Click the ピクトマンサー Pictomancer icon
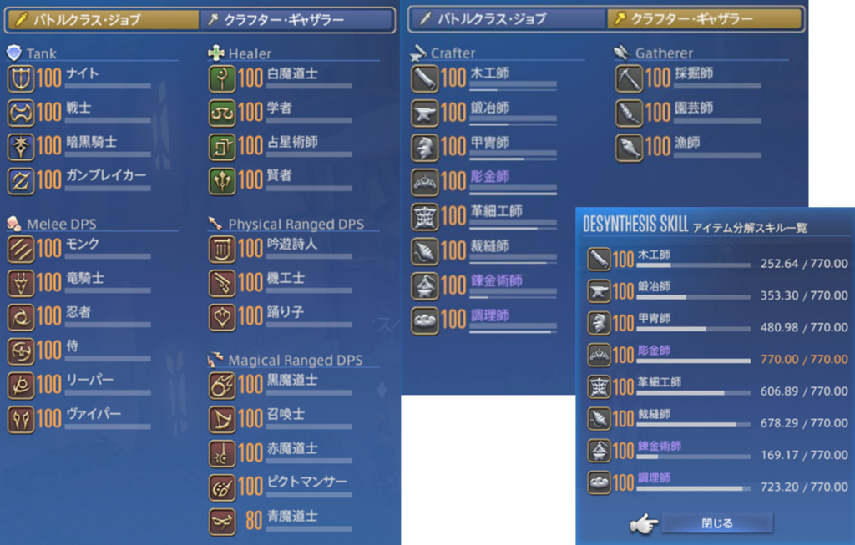 click(222, 487)
